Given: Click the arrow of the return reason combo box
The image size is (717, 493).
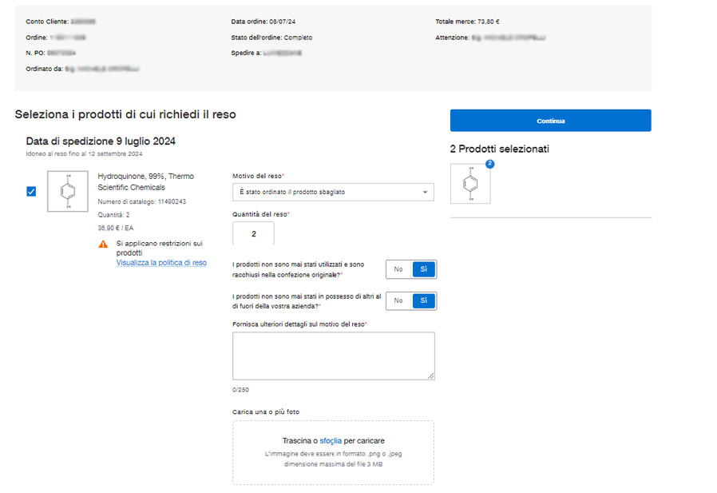Looking at the screenshot, I should point(425,193).
